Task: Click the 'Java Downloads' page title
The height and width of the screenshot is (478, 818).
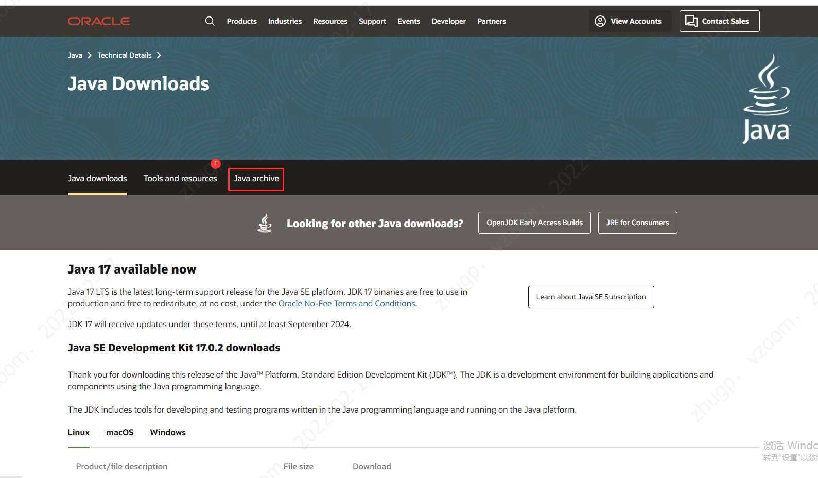Action: coord(138,83)
